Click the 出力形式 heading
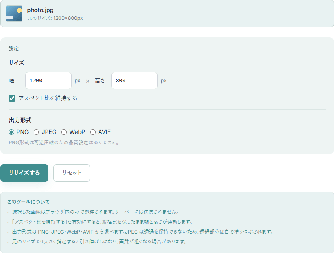The image size is (334, 253). point(20,120)
